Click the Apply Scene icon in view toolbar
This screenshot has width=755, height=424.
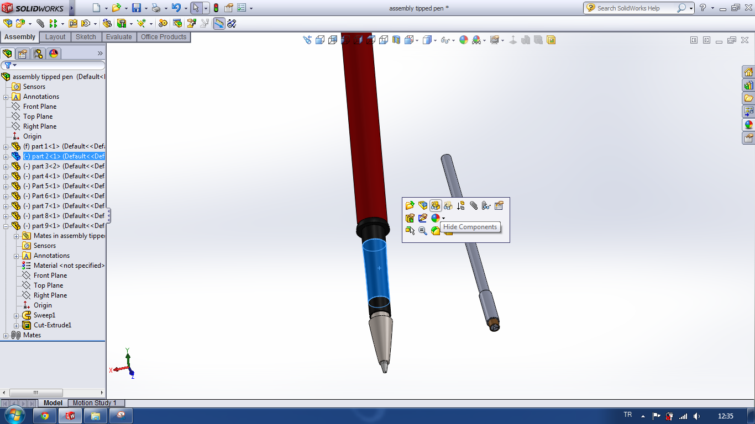tap(476, 40)
